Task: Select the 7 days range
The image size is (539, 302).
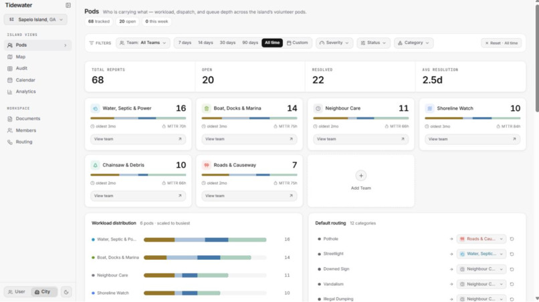Action: click(185, 43)
